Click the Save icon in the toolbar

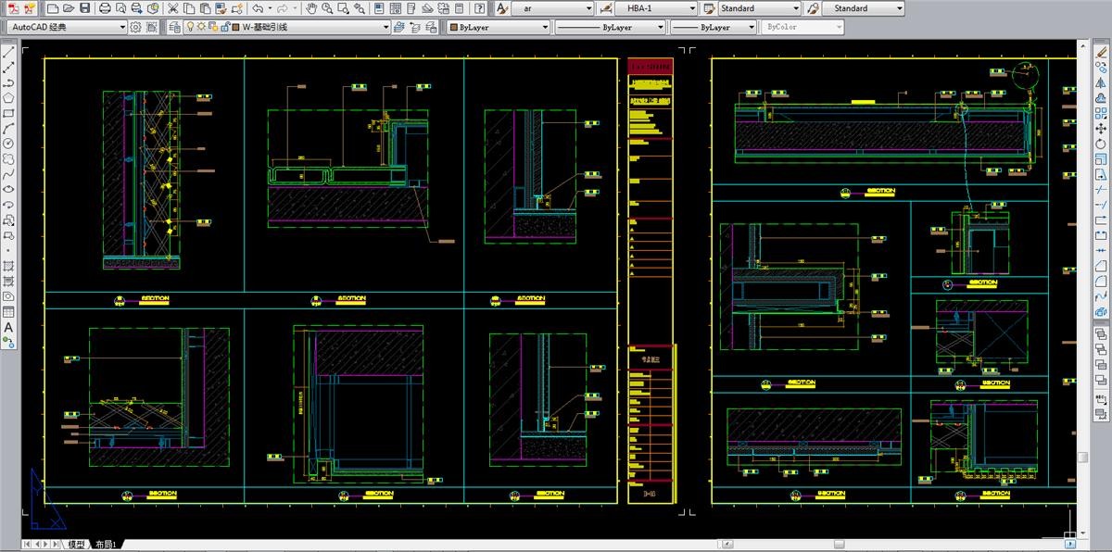pyautogui.click(x=84, y=8)
